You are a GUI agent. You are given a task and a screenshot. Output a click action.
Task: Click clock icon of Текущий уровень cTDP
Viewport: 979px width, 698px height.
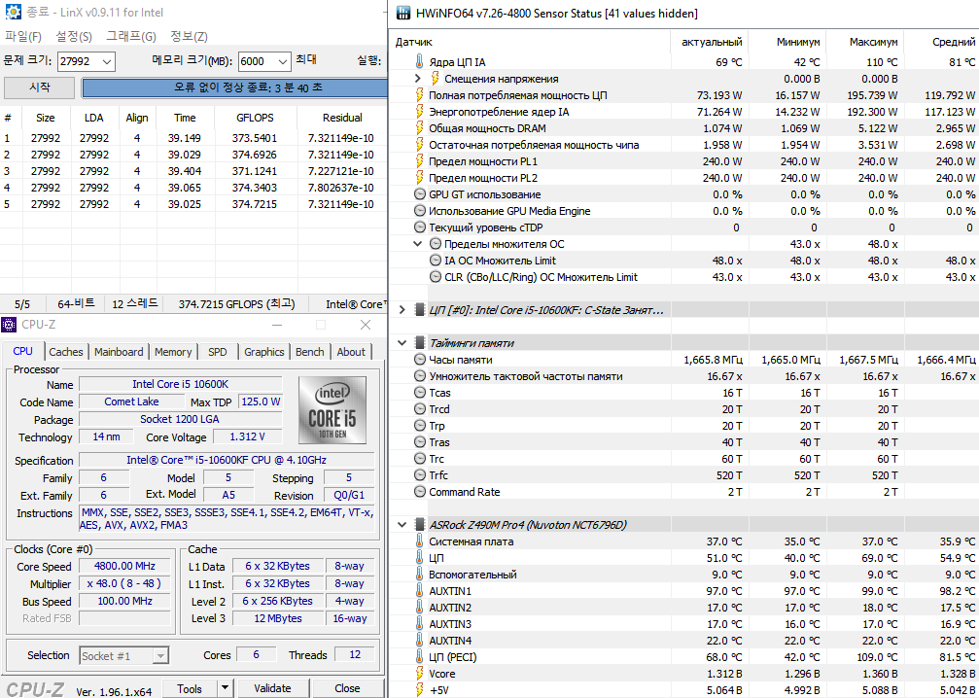pos(420,227)
